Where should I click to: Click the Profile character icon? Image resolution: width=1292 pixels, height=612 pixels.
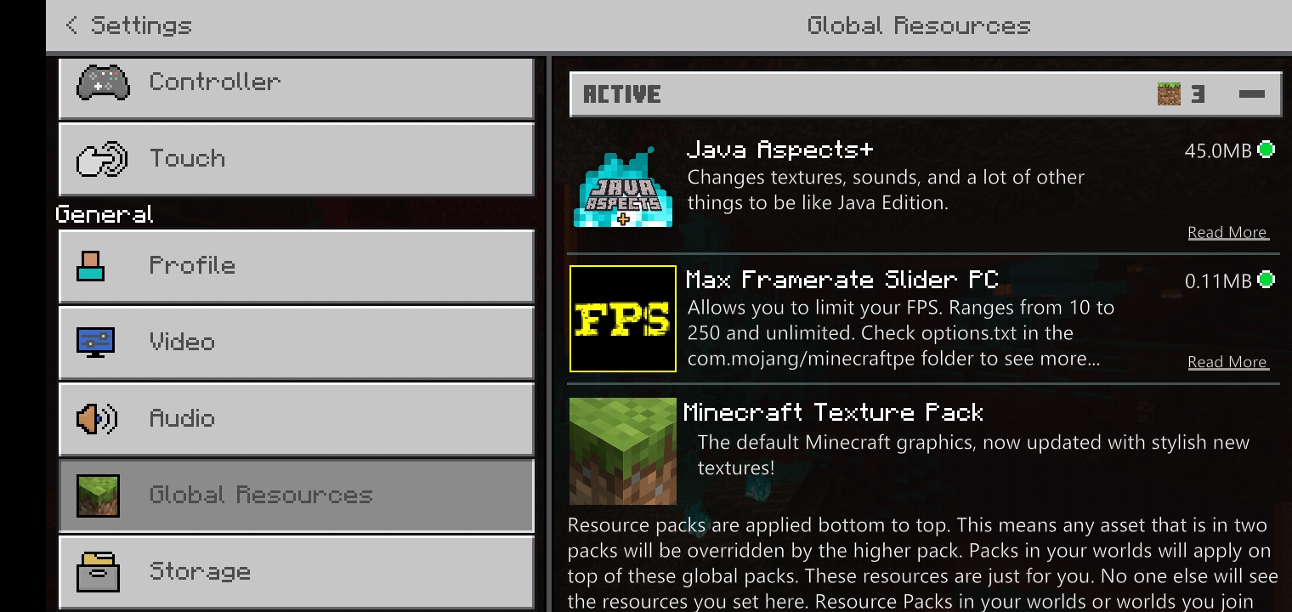[90, 266]
